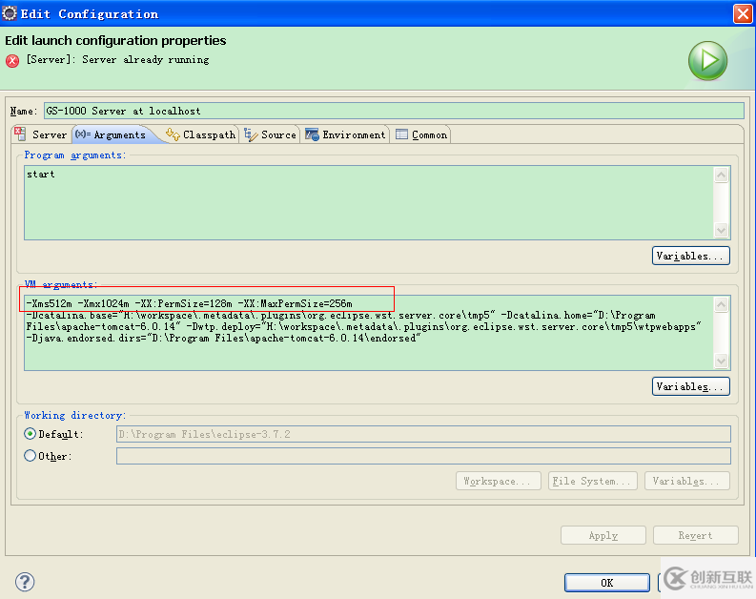Image resolution: width=756 pixels, height=599 pixels.
Task: Click the Server tab icon
Action: tap(20, 134)
